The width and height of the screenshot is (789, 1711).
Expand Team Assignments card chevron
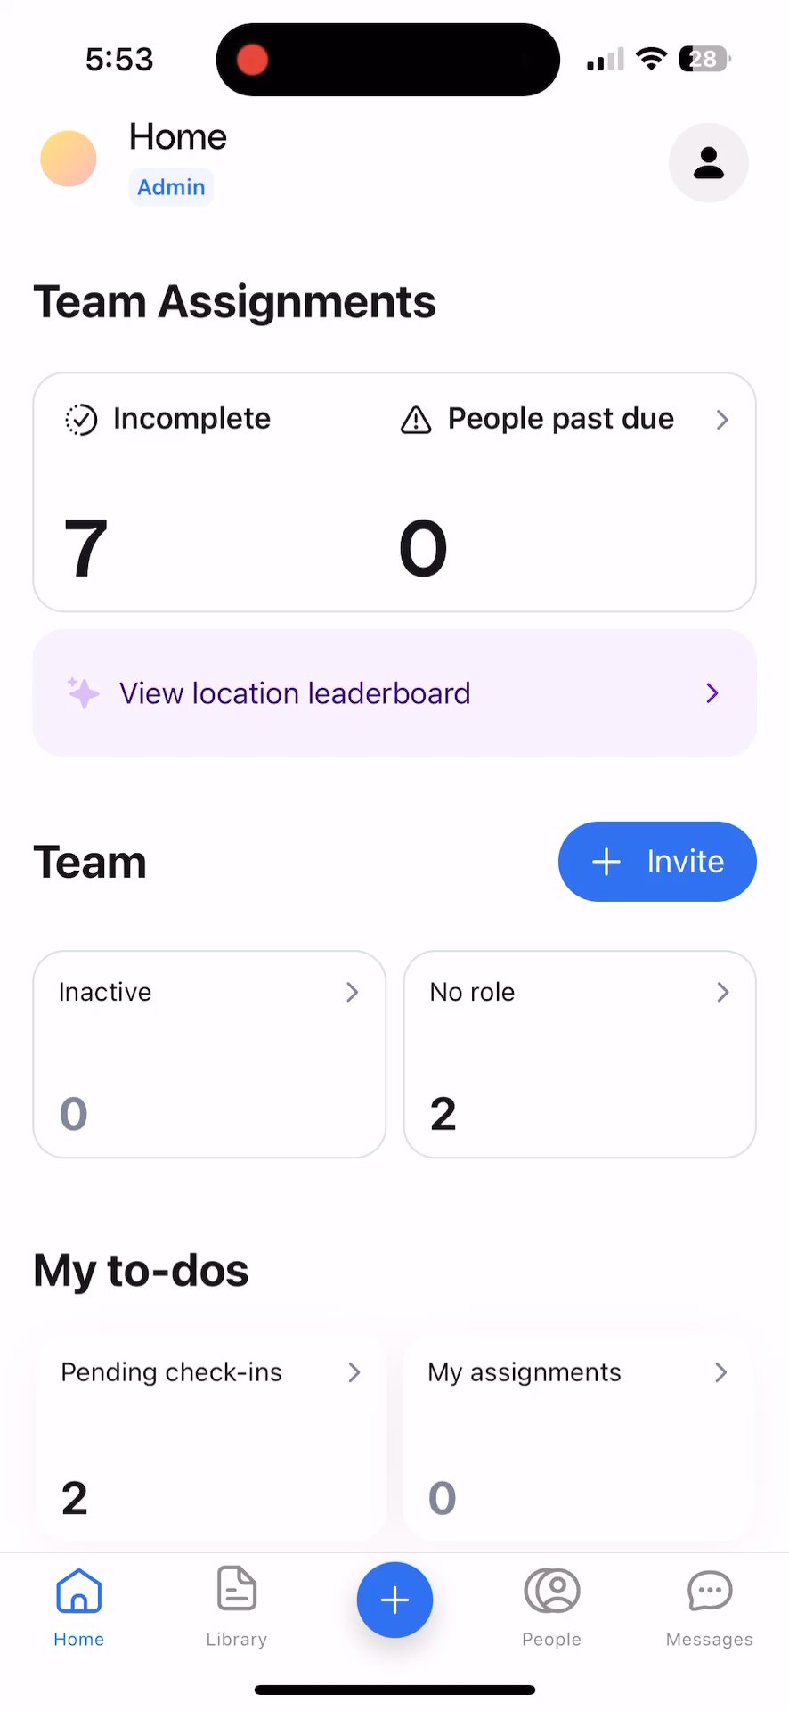(722, 420)
